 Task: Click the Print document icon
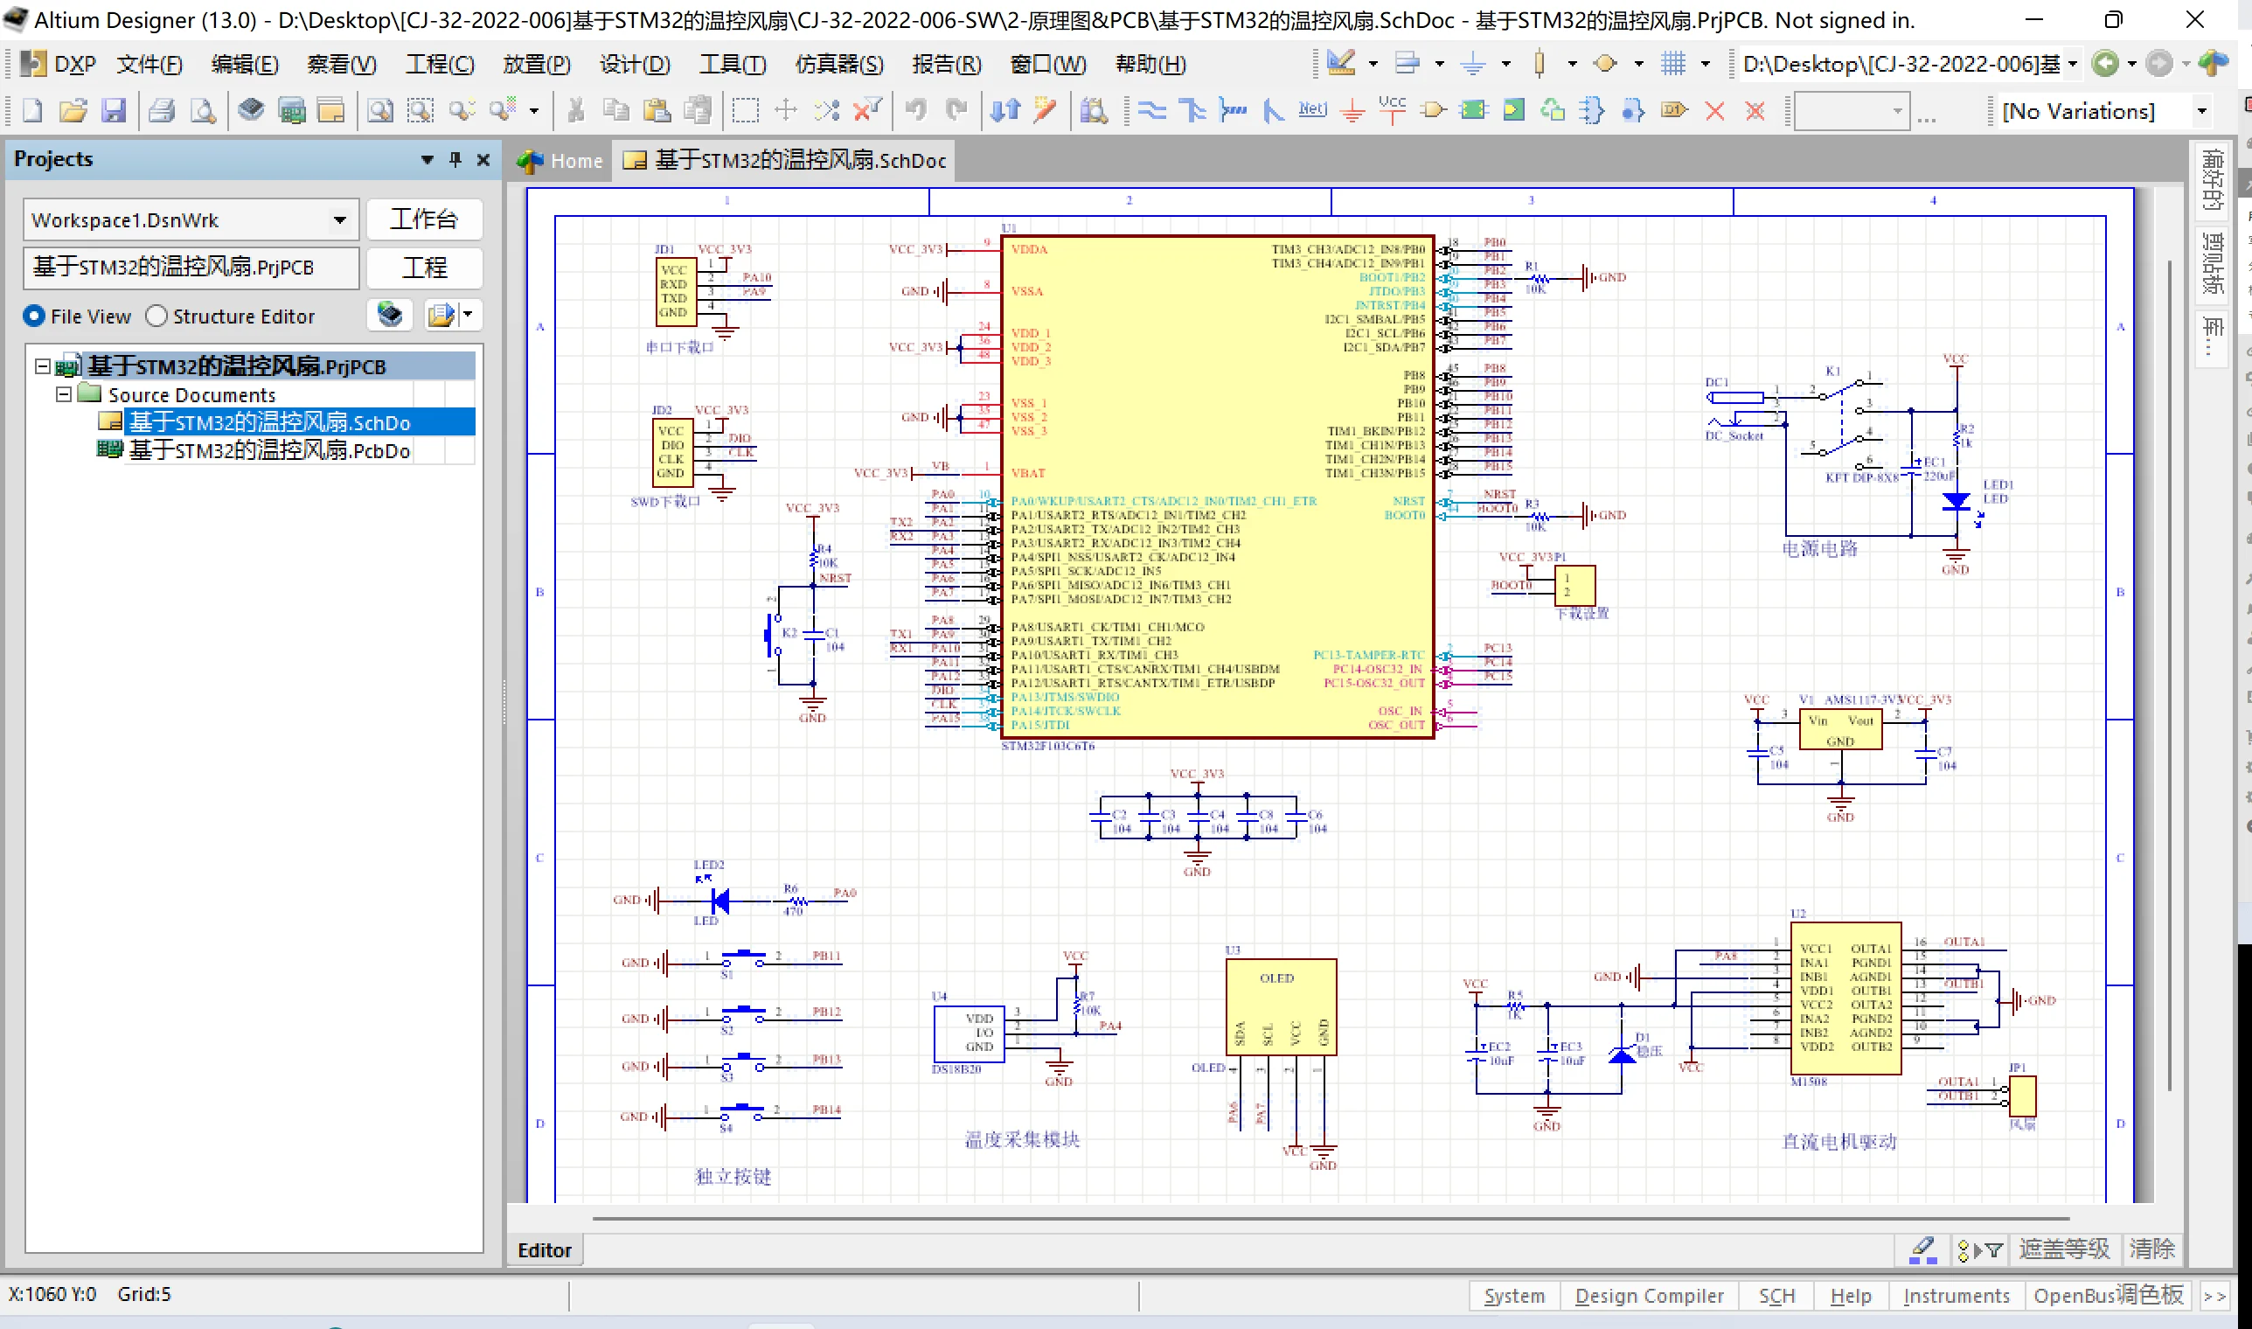point(162,111)
